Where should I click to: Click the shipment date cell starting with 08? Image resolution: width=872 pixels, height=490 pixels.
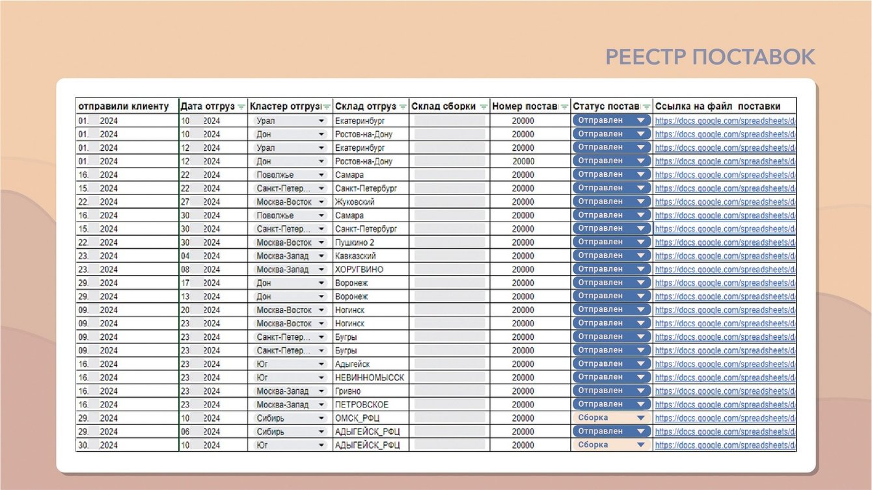click(x=213, y=270)
